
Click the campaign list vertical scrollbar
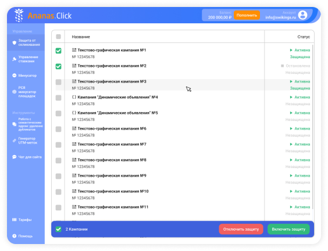[x=312, y=127]
